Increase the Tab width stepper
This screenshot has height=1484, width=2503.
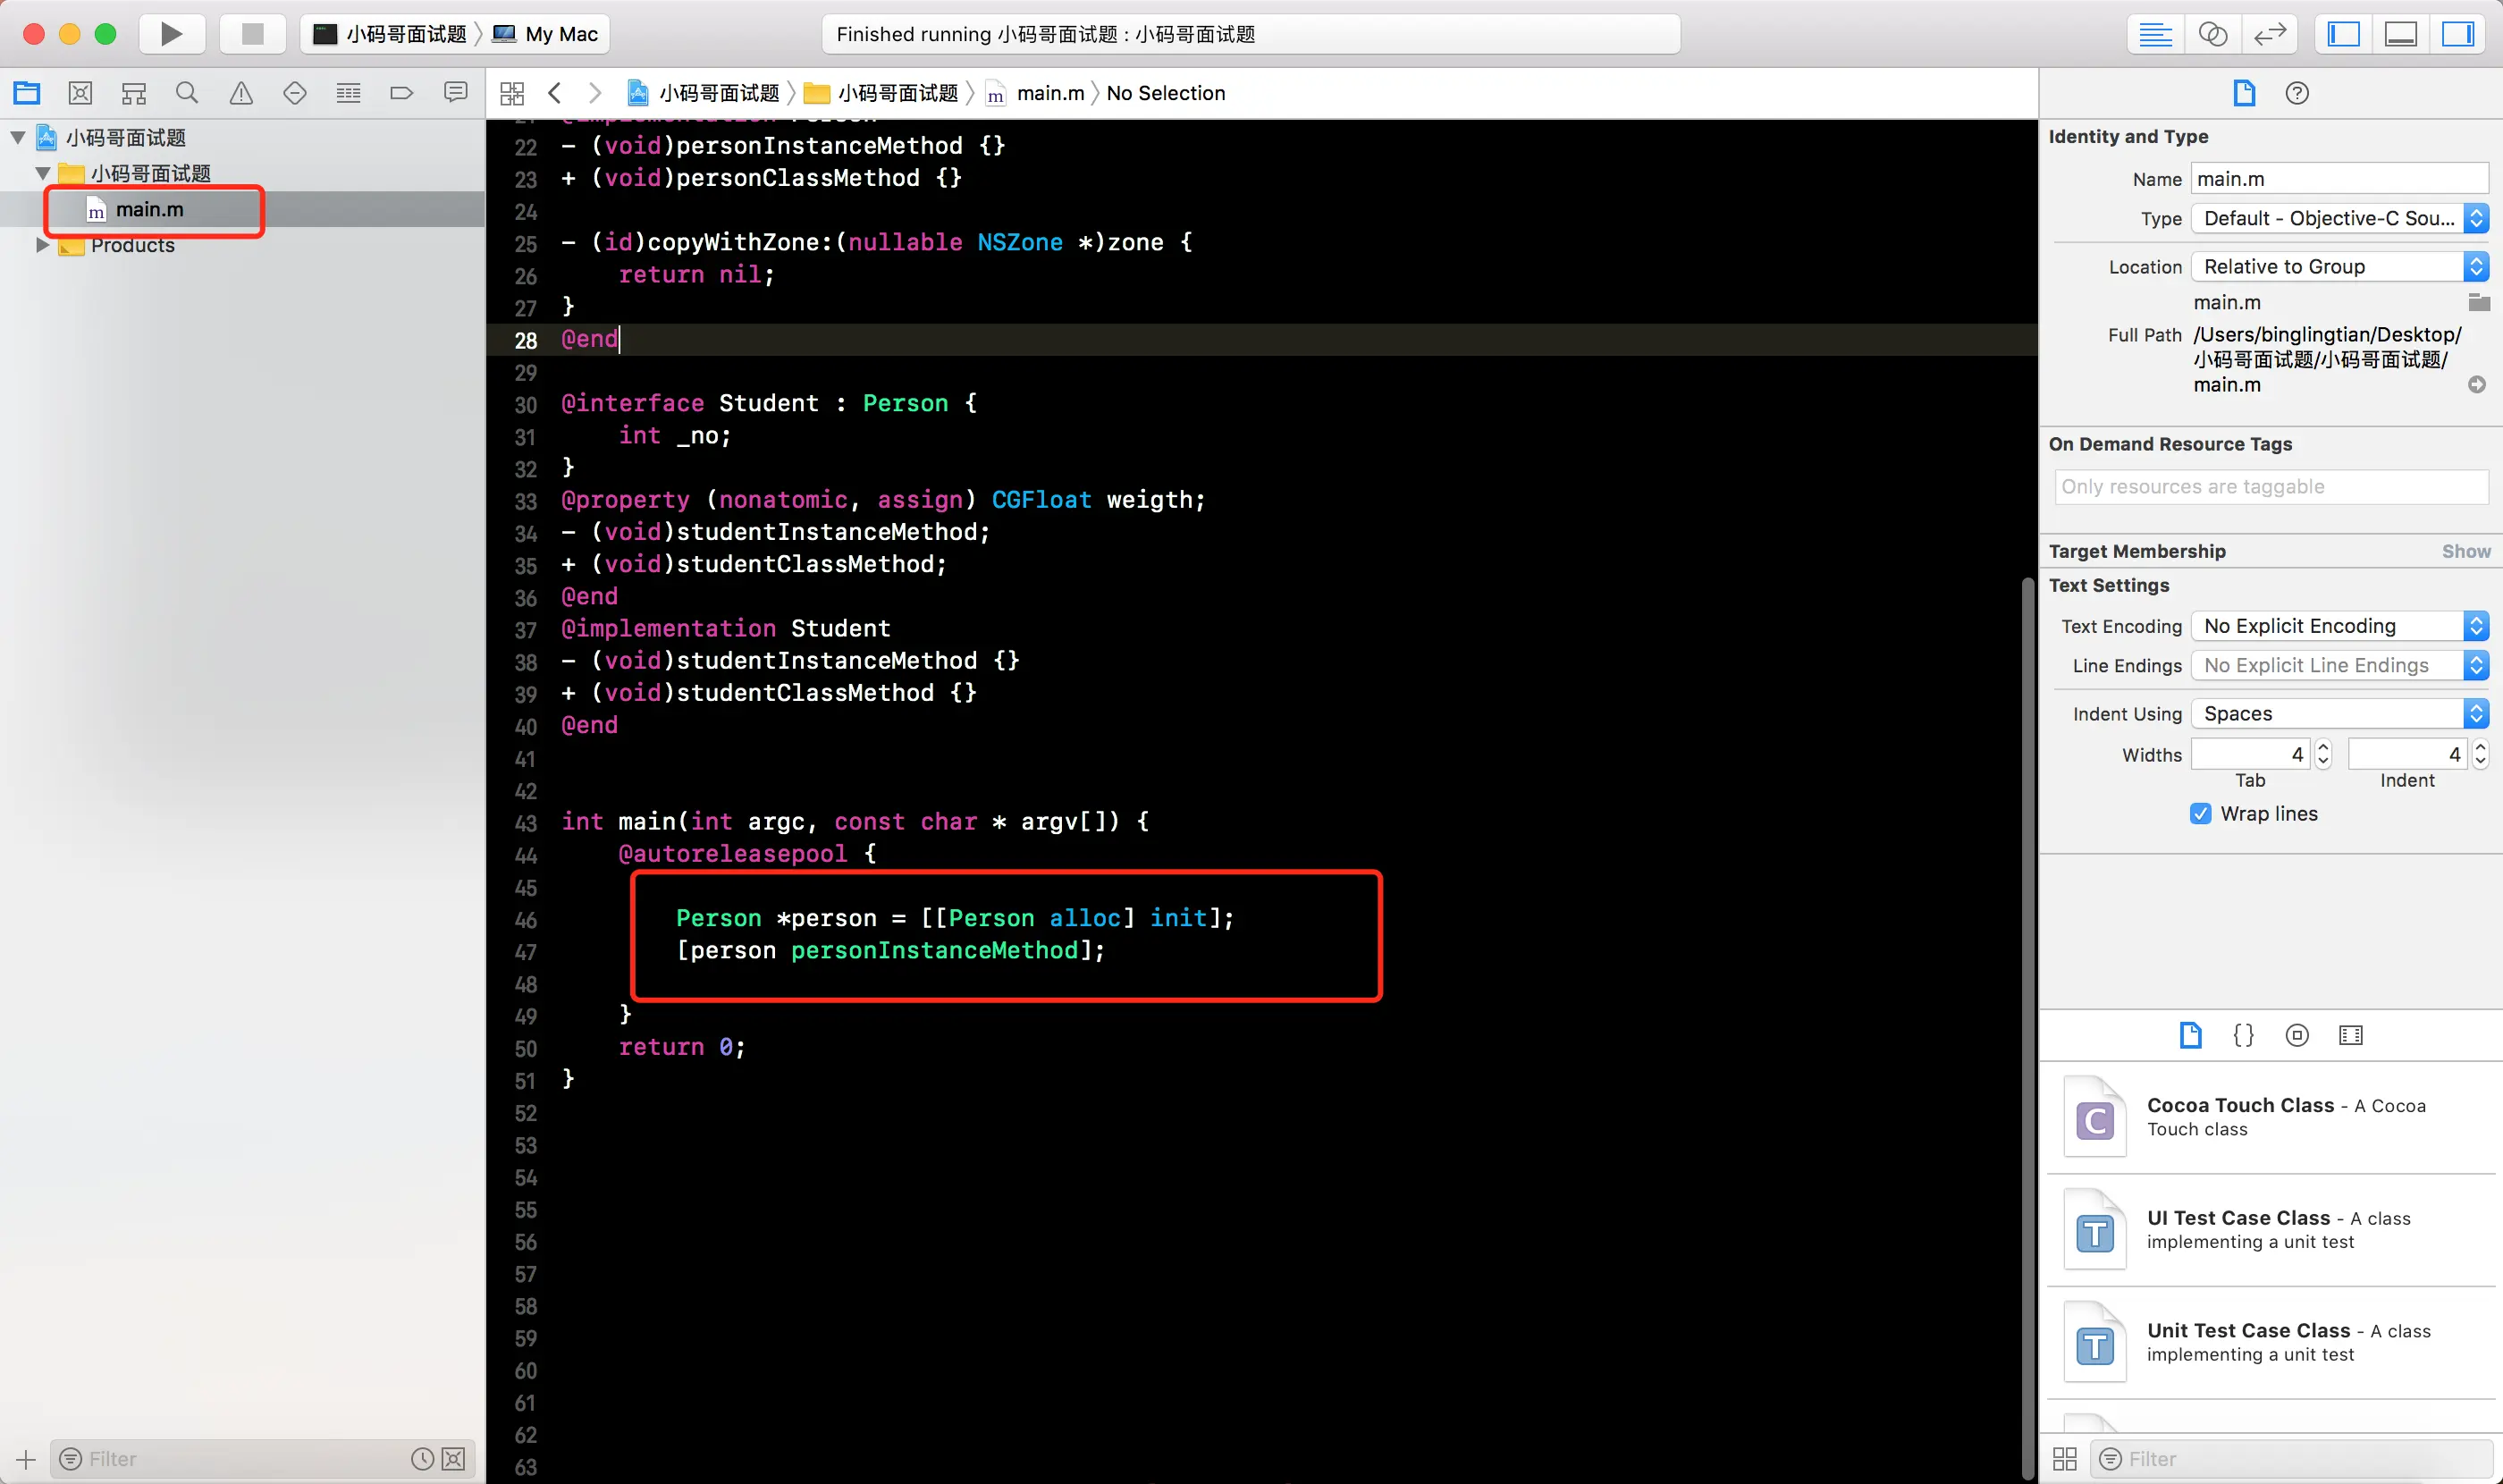2323,747
